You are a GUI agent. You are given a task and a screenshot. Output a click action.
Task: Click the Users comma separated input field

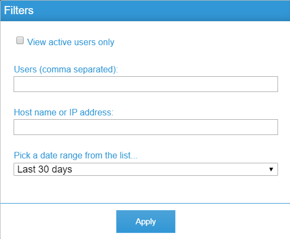click(146, 84)
